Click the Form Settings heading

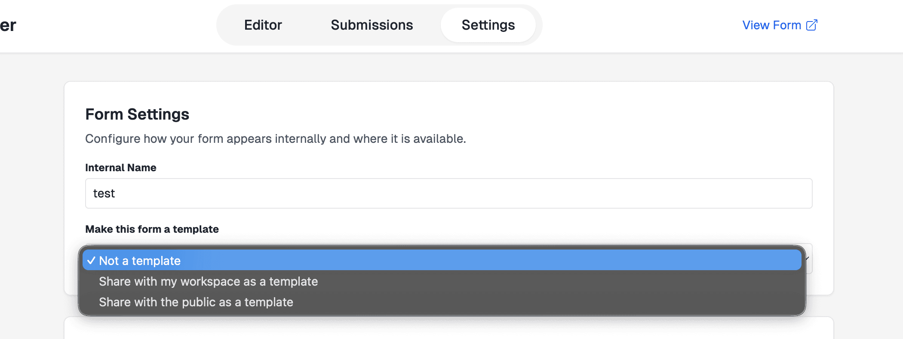coord(137,114)
